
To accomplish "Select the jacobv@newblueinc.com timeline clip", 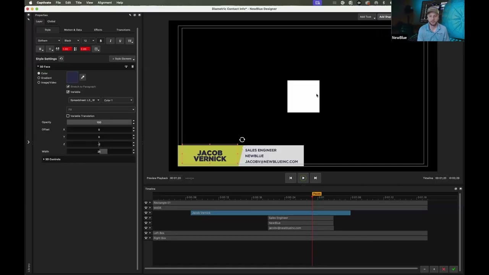I will [x=301, y=228].
